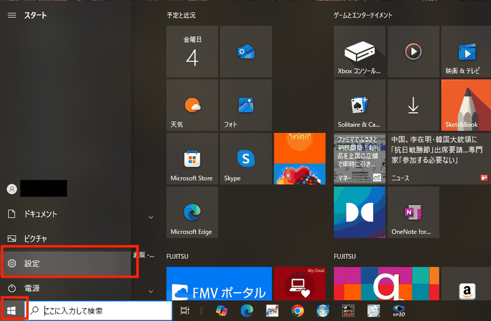Launch the SketchBook tile
Image resolution: width=491 pixels, height=321 pixels.
(466, 105)
